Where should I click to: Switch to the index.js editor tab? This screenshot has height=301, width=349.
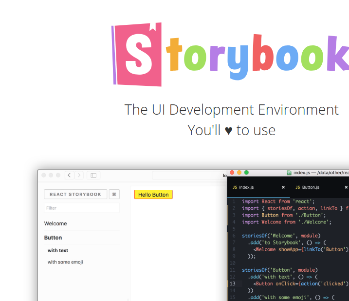click(258, 187)
